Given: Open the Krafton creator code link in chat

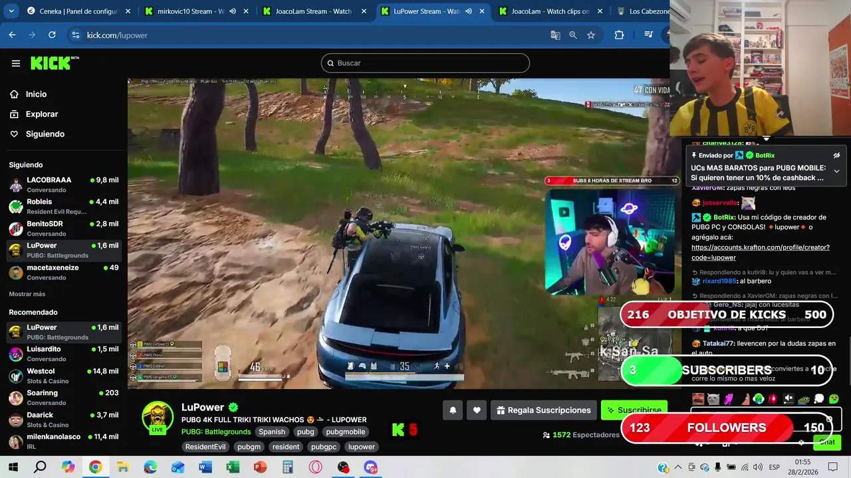Looking at the screenshot, I should (760, 252).
